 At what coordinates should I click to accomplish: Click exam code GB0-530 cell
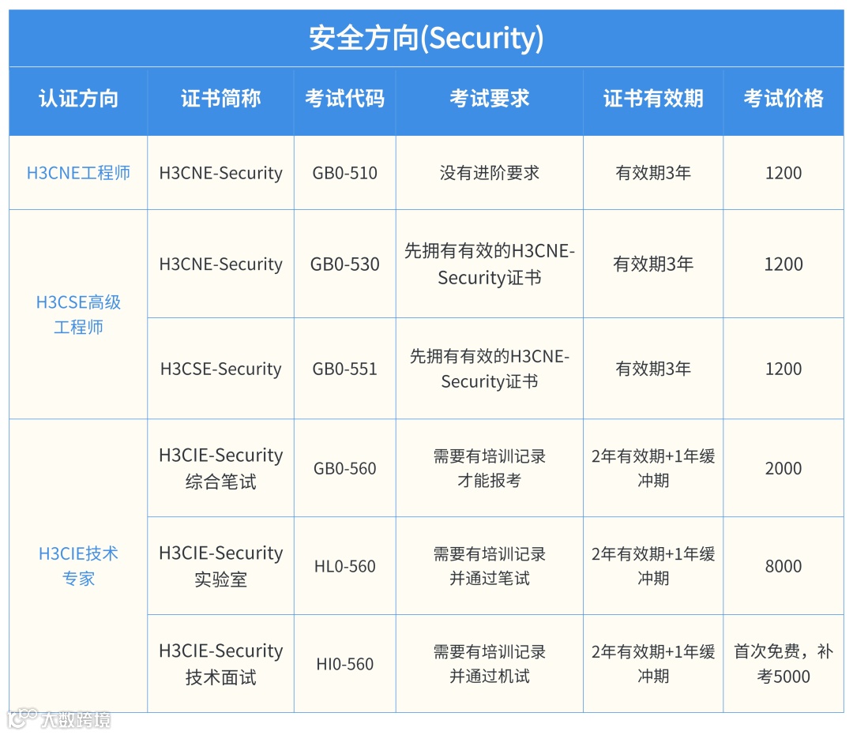[344, 264]
